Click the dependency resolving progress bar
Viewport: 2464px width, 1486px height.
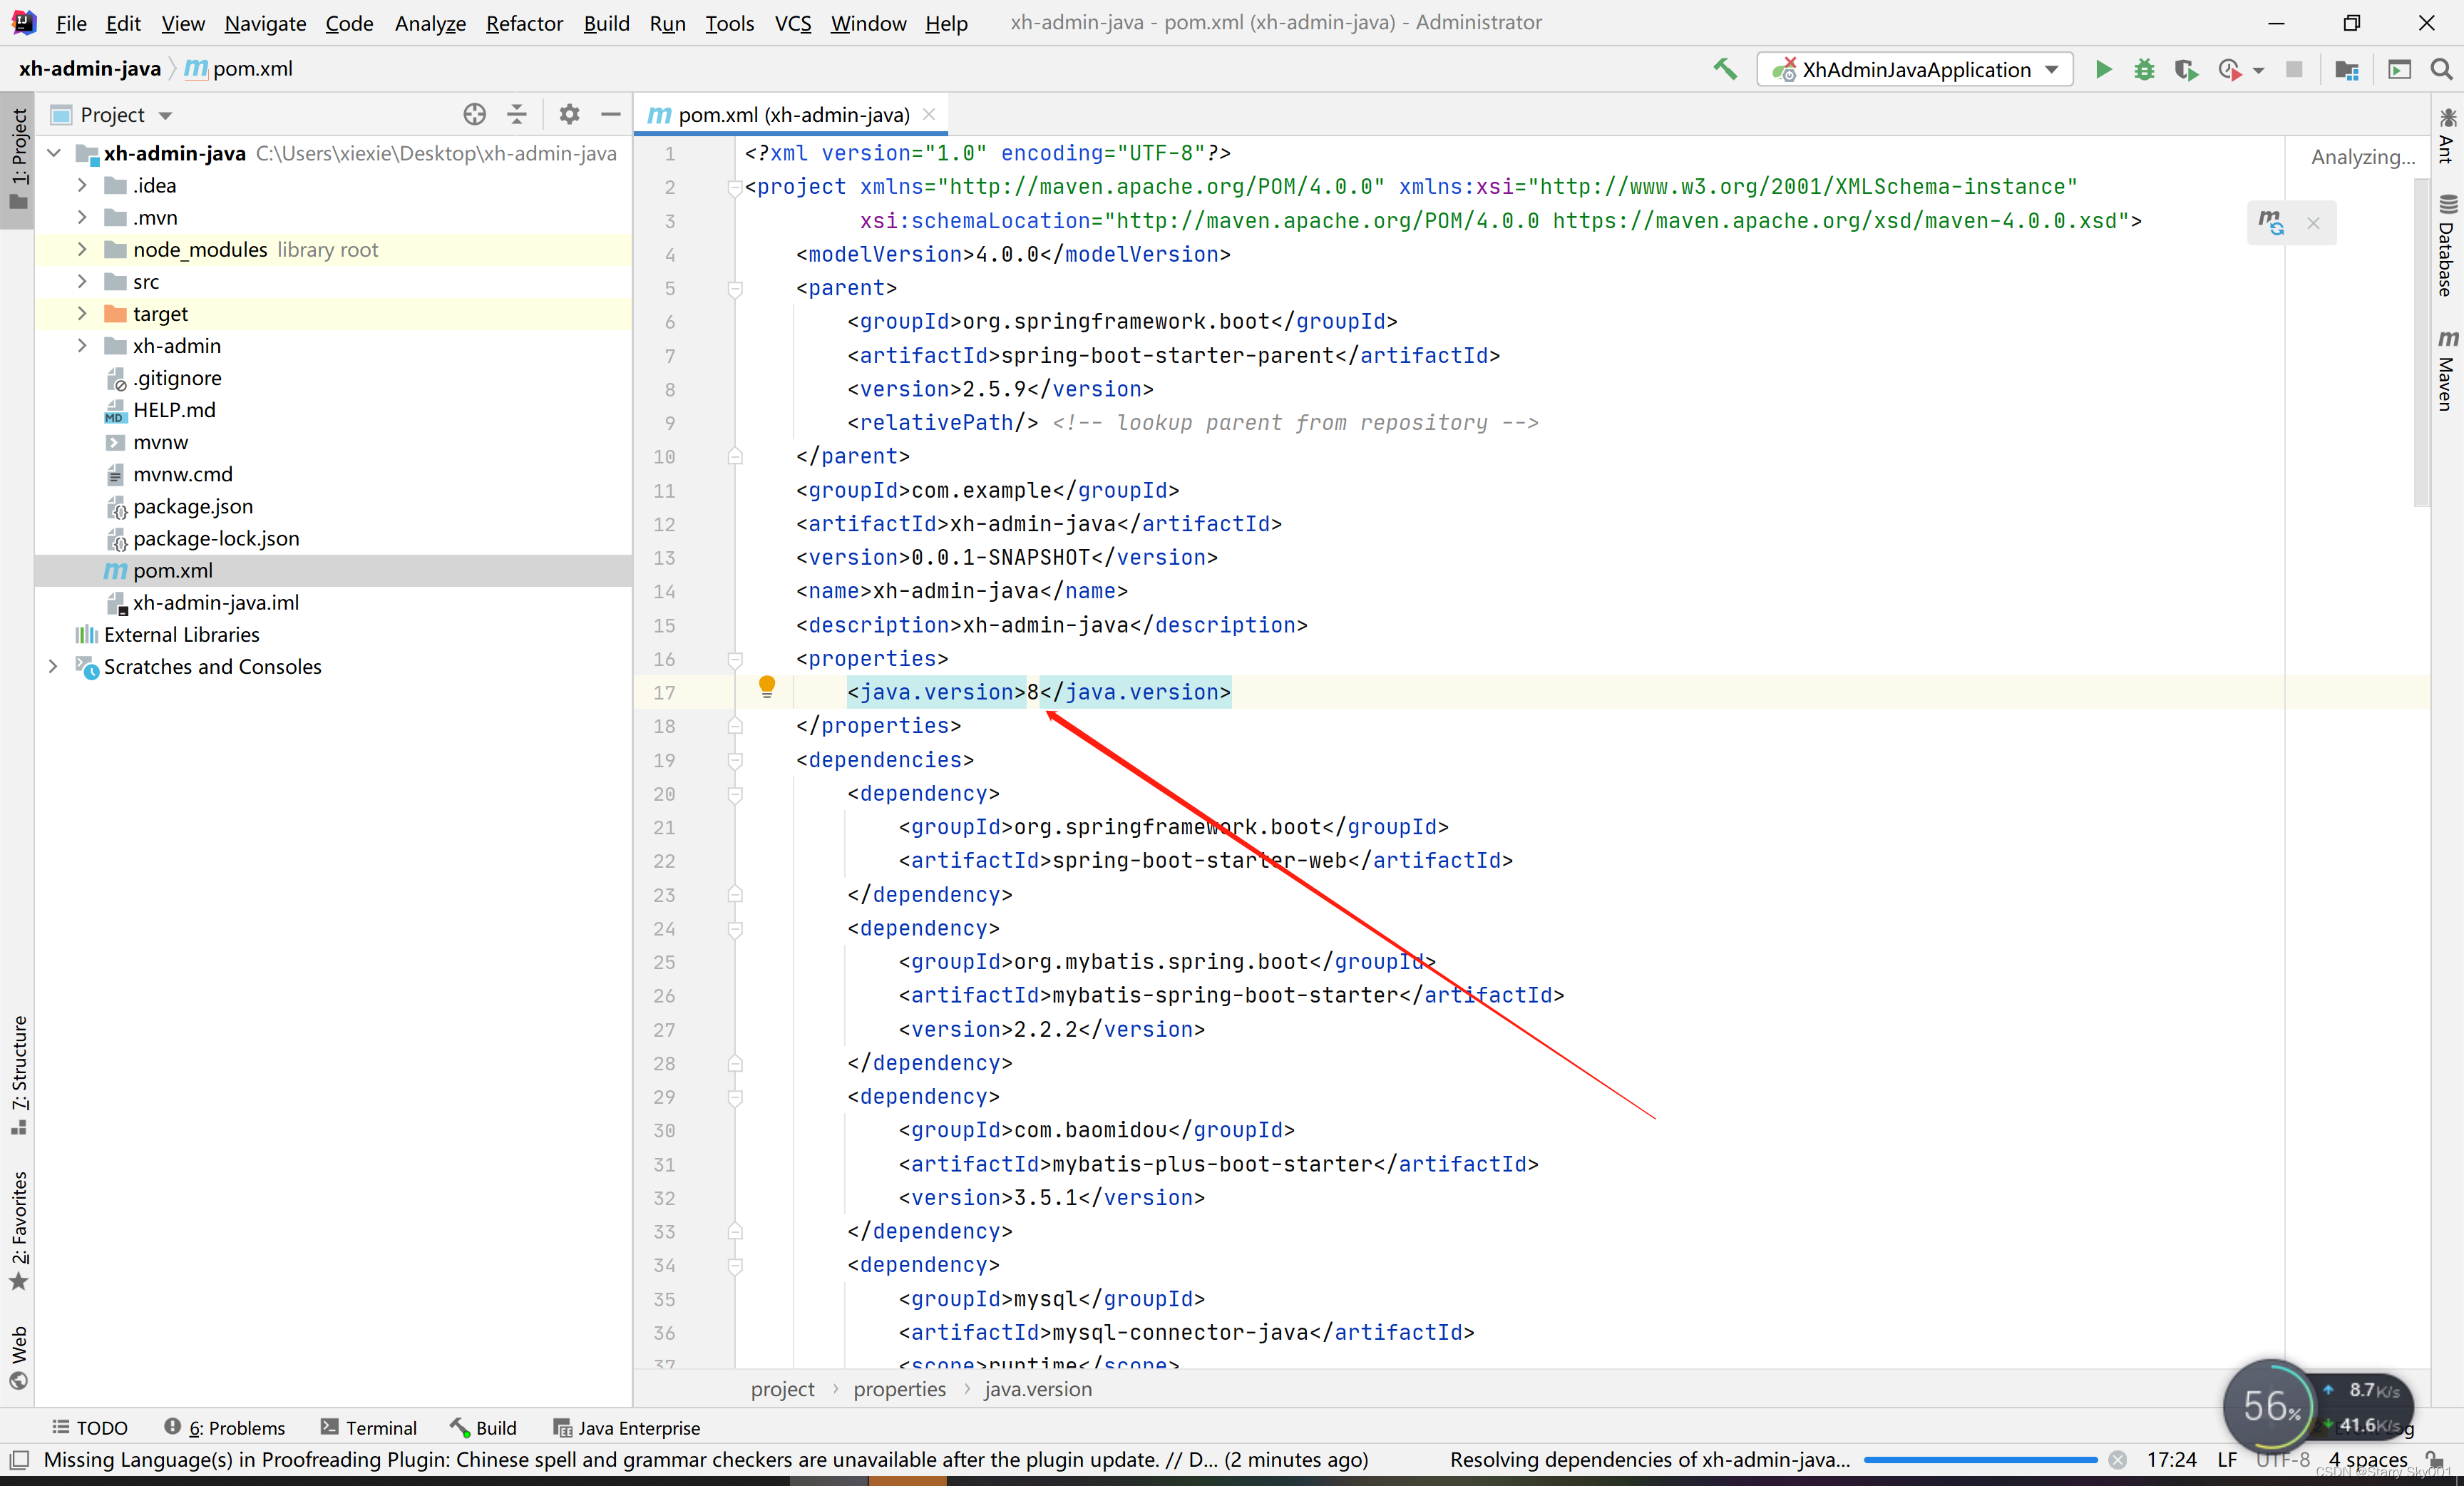(1980, 1460)
